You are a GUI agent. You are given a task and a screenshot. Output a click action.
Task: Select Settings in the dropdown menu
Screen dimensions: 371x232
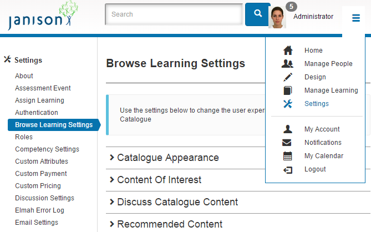click(316, 104)
